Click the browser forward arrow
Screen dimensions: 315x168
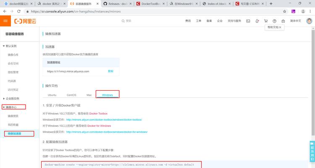pos(12,11)
